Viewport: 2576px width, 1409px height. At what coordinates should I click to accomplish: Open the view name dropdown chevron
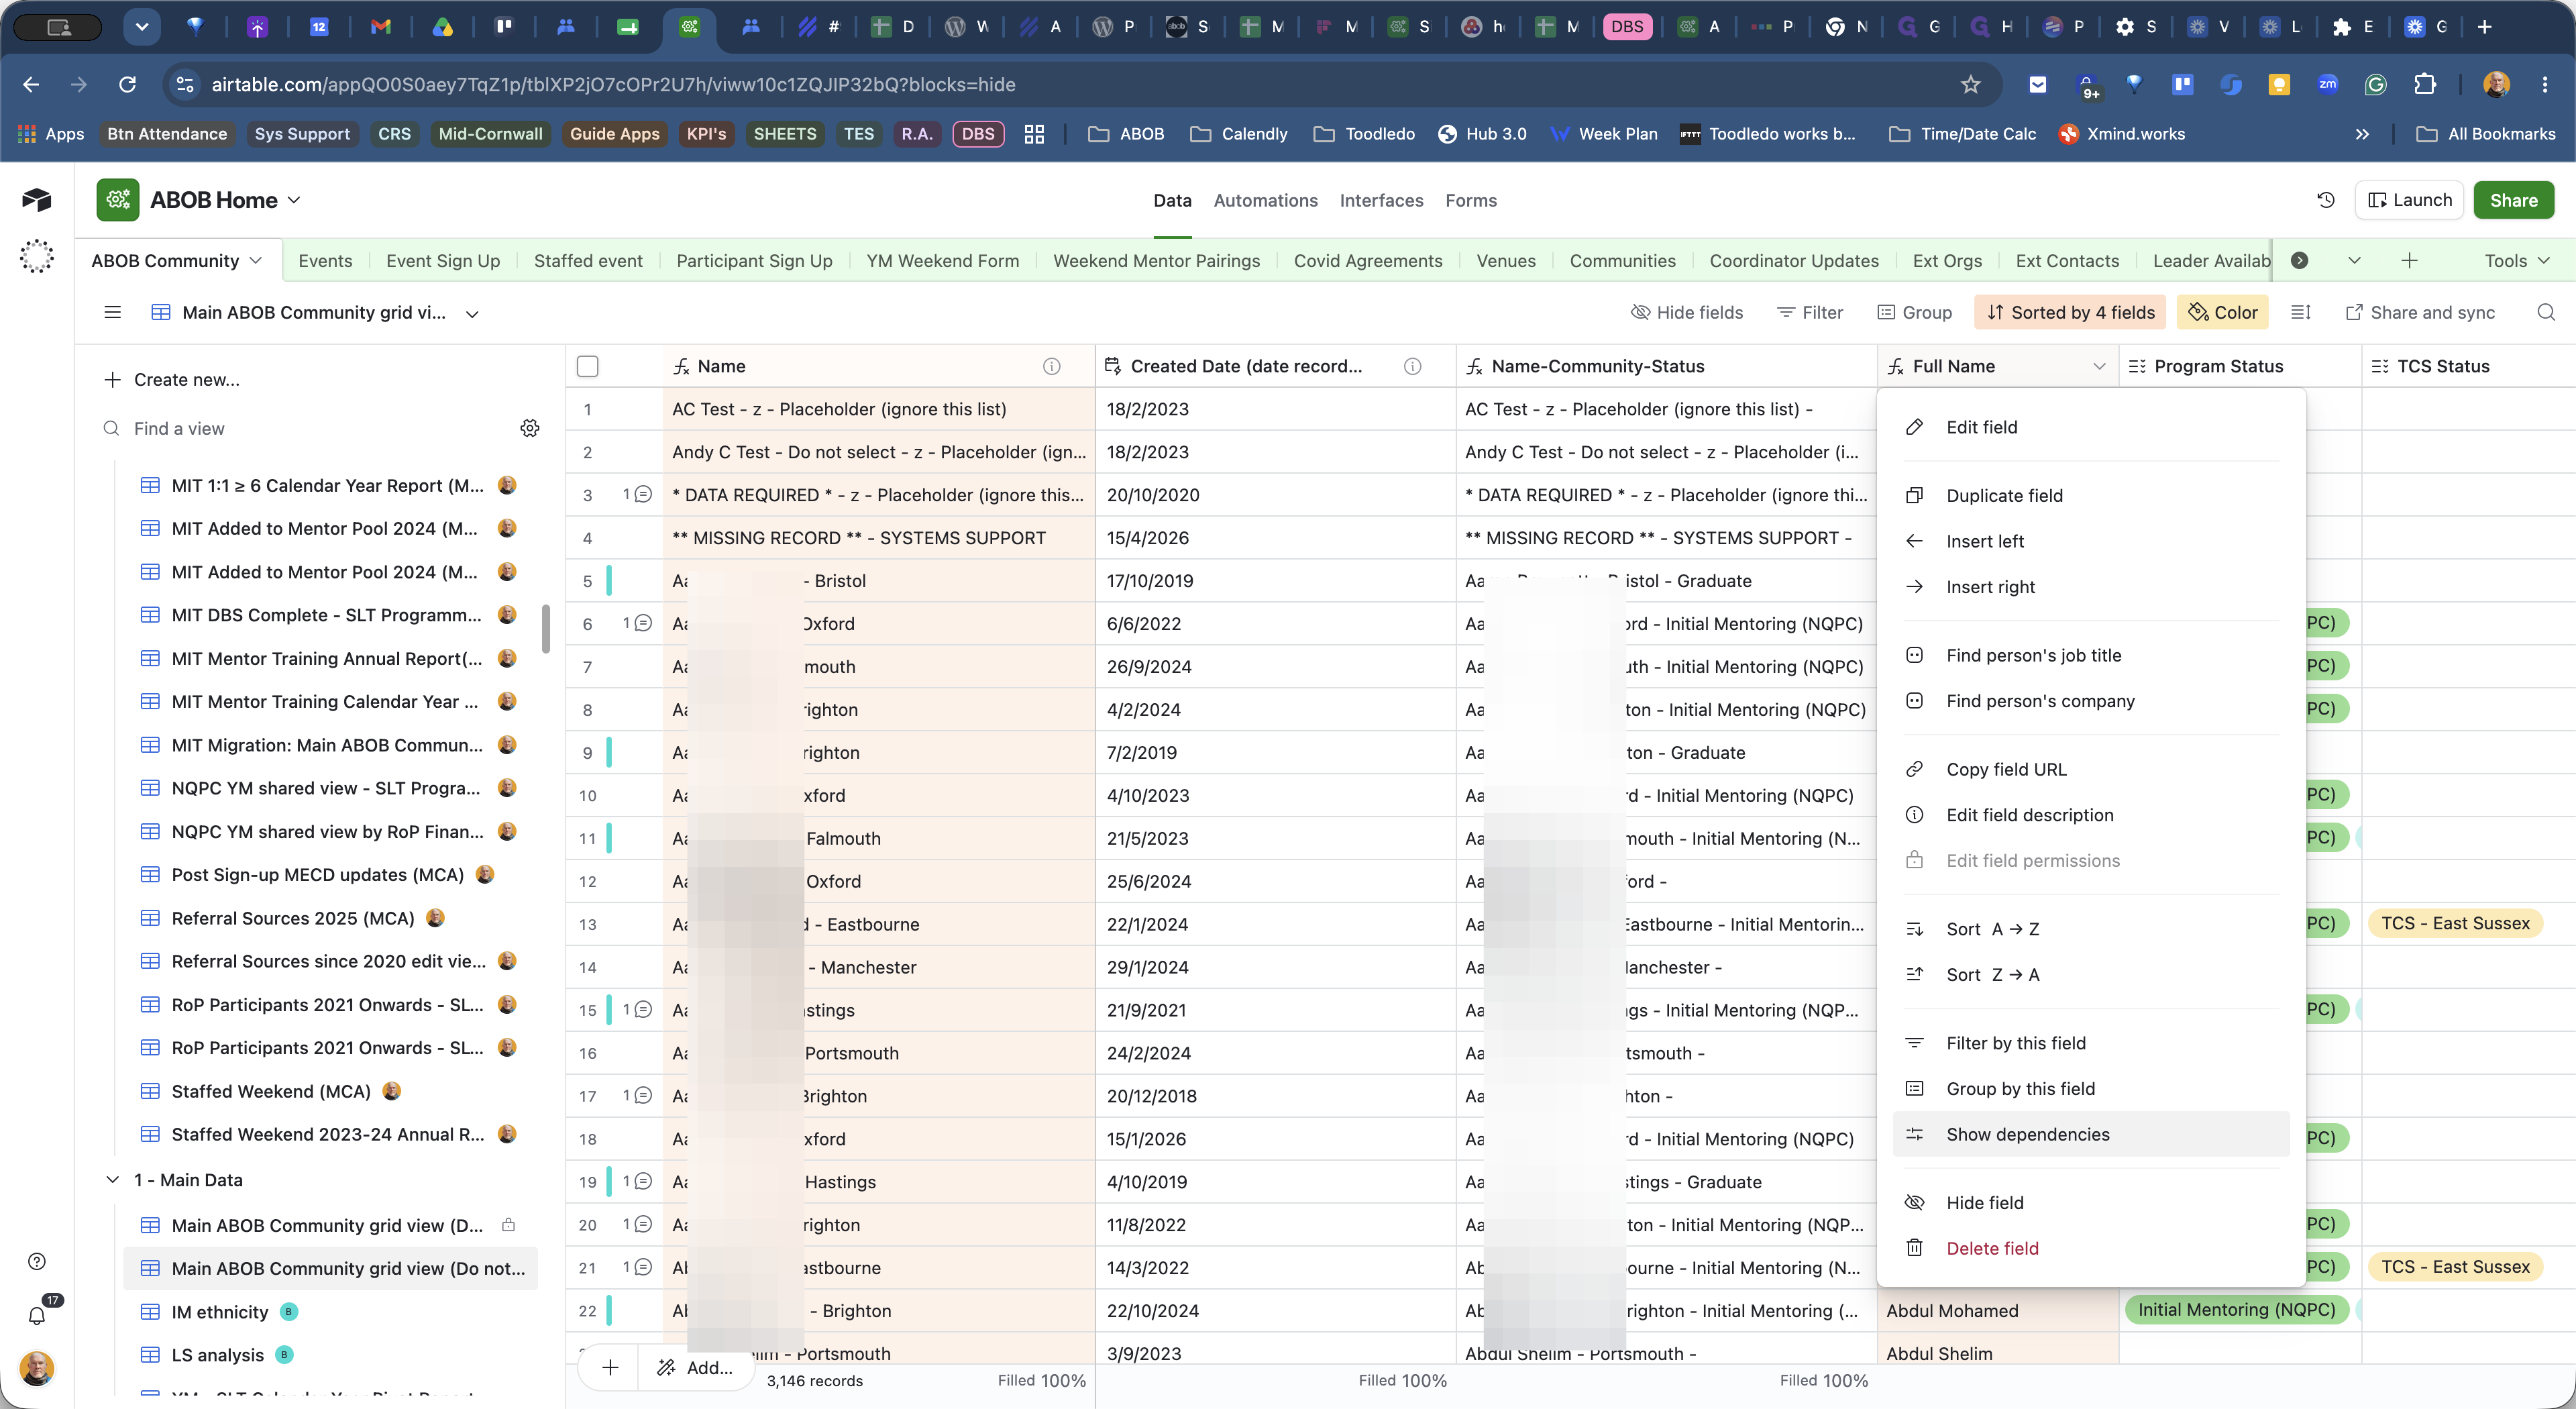click(472, 314)
